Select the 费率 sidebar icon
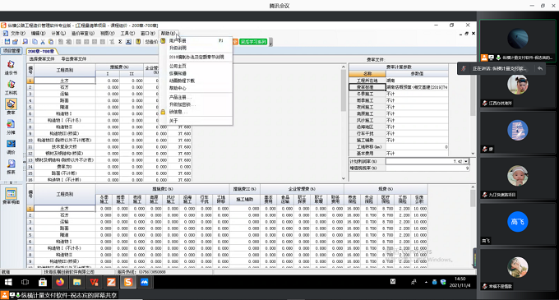This screenshot has height=300, width=559. [x=11, y=107]
